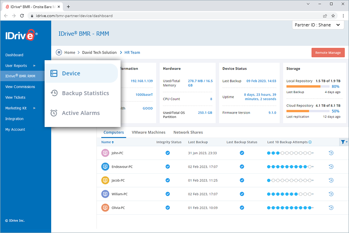Go to Home breadcrumb link
The width and height of the screenshot is (349, 233).
click(x=70, y=52)
